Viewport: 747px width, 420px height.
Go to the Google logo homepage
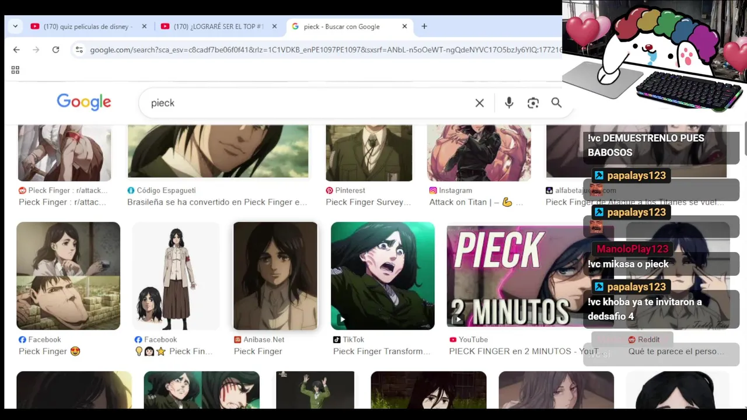83,102
